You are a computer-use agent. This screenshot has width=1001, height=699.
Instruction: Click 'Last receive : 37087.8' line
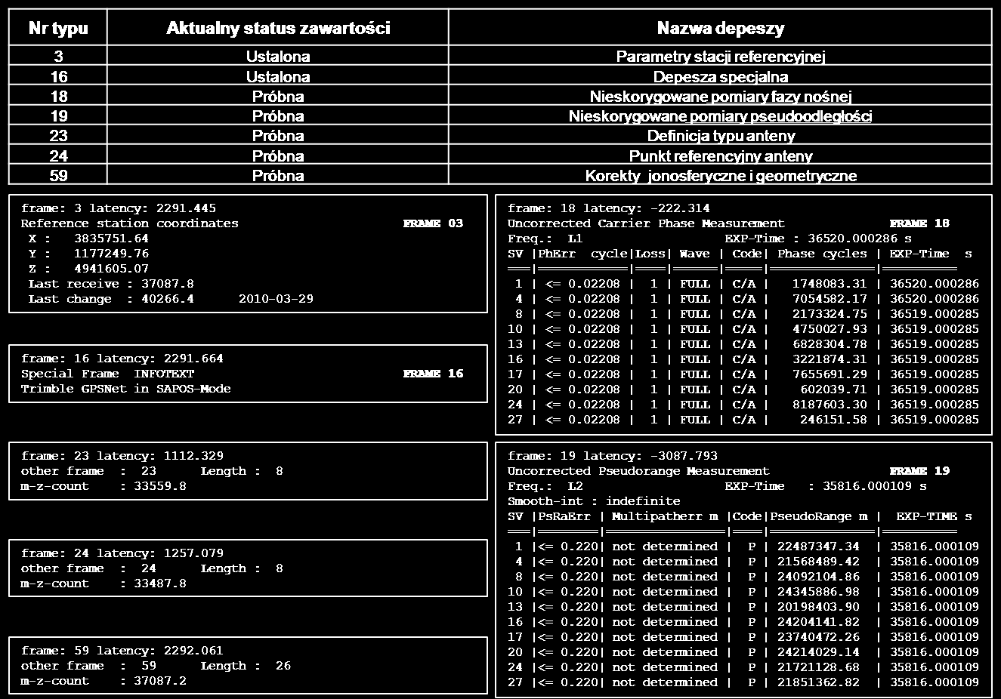point(111,284)
